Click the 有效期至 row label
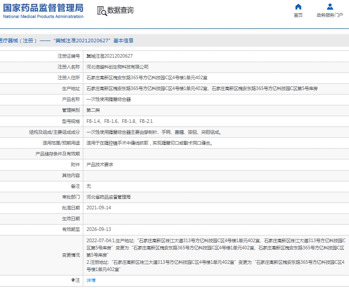The image size is (349, 289). (71, 230)
